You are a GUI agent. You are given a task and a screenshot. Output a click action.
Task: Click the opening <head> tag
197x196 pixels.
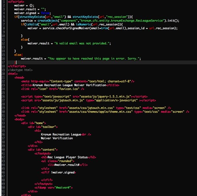(19, 78)
